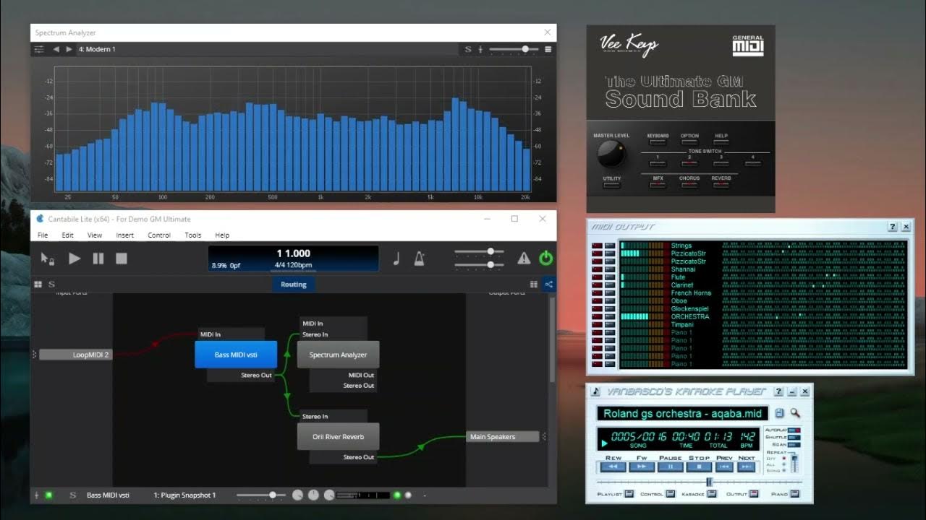Select the Spectrum Analyzer routing node
926x520 pixels.
click(x=338, y=355)
